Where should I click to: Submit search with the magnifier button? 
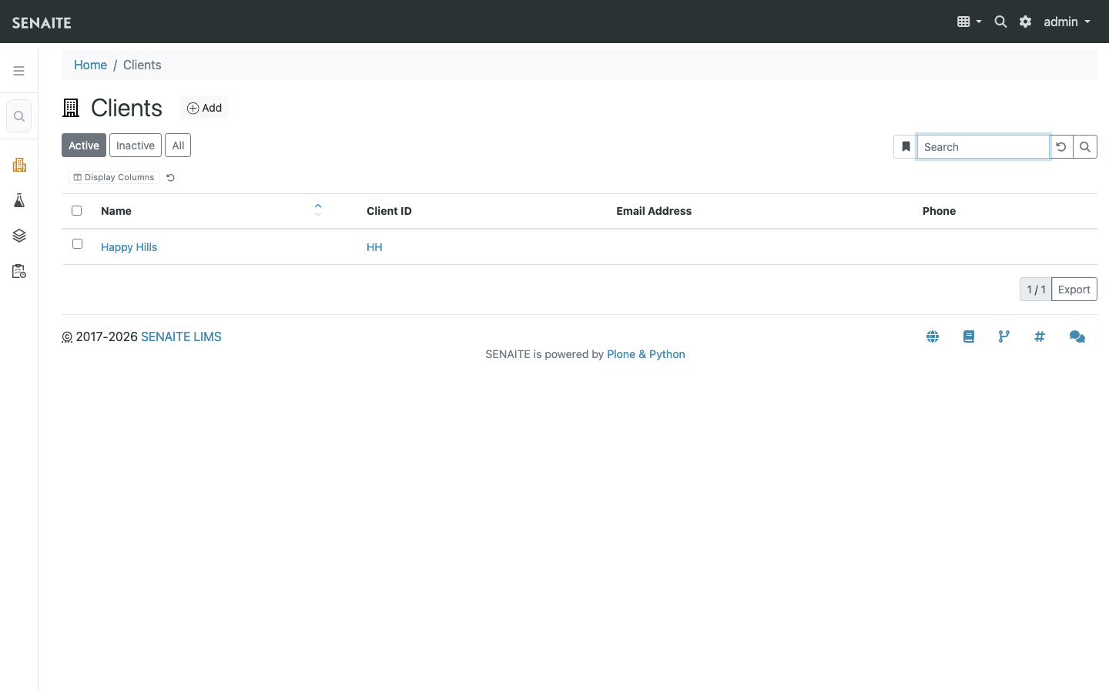[x=1085, y=146]
